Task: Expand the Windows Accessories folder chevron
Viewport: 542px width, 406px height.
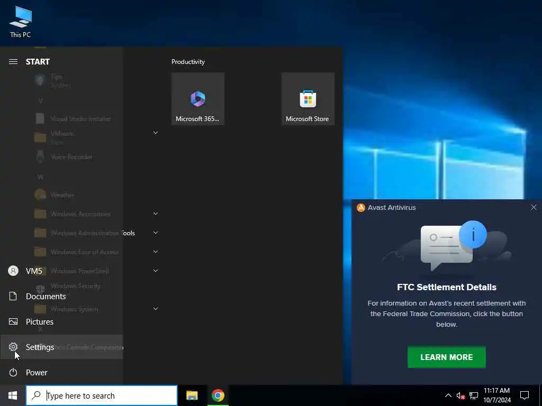Action: [x=156, y=214]
